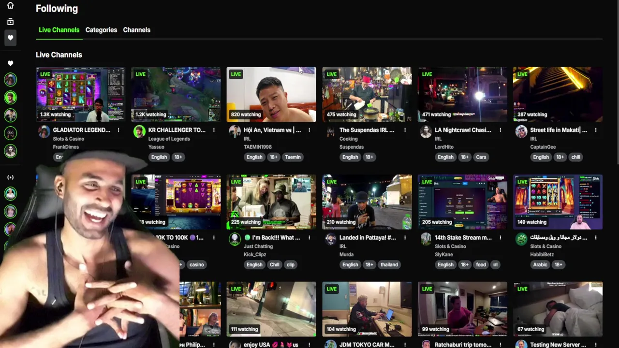Open the Murda channel avatar
Image resolution: width=619 pixels, height=348 pixels.
point(330,239)
